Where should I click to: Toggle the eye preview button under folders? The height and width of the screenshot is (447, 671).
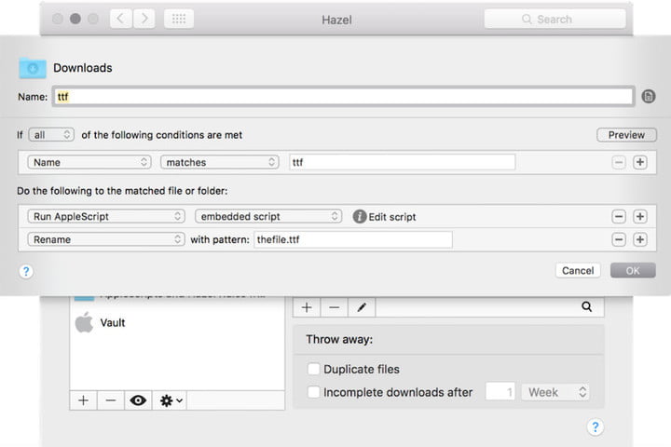(138, 400)
